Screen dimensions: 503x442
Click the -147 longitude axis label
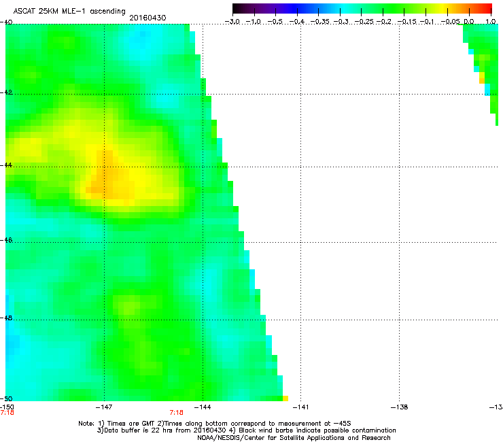[x=104, y=407]
